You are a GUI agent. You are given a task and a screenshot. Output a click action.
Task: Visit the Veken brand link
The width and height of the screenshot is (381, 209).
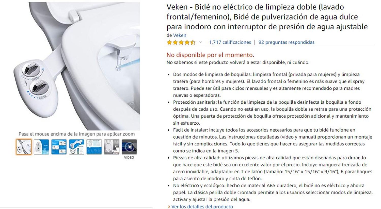180,35
